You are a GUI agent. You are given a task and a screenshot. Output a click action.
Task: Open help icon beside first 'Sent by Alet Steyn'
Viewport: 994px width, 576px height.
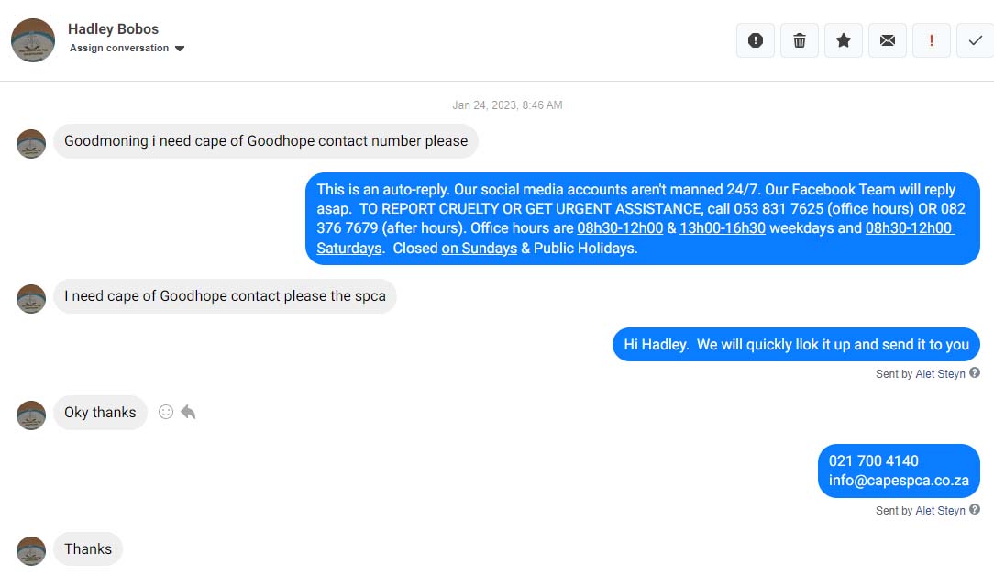click(x=975, y=373)
